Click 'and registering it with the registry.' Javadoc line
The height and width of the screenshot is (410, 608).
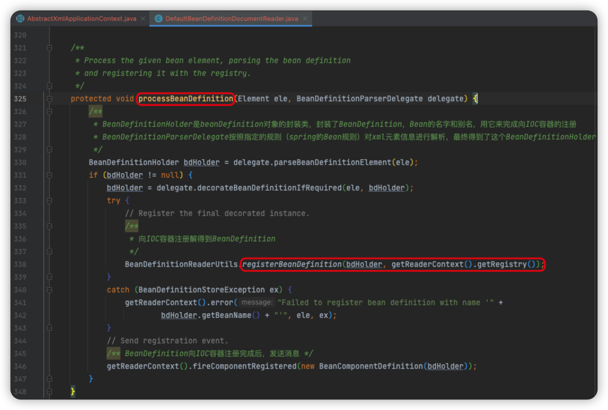point(163,73)
